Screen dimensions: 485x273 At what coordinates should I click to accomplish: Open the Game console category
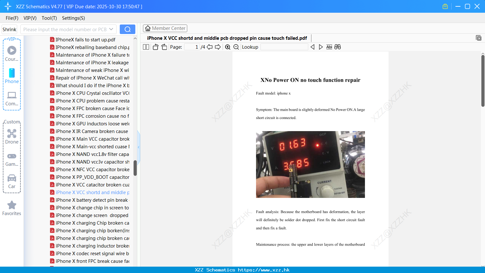12,159
